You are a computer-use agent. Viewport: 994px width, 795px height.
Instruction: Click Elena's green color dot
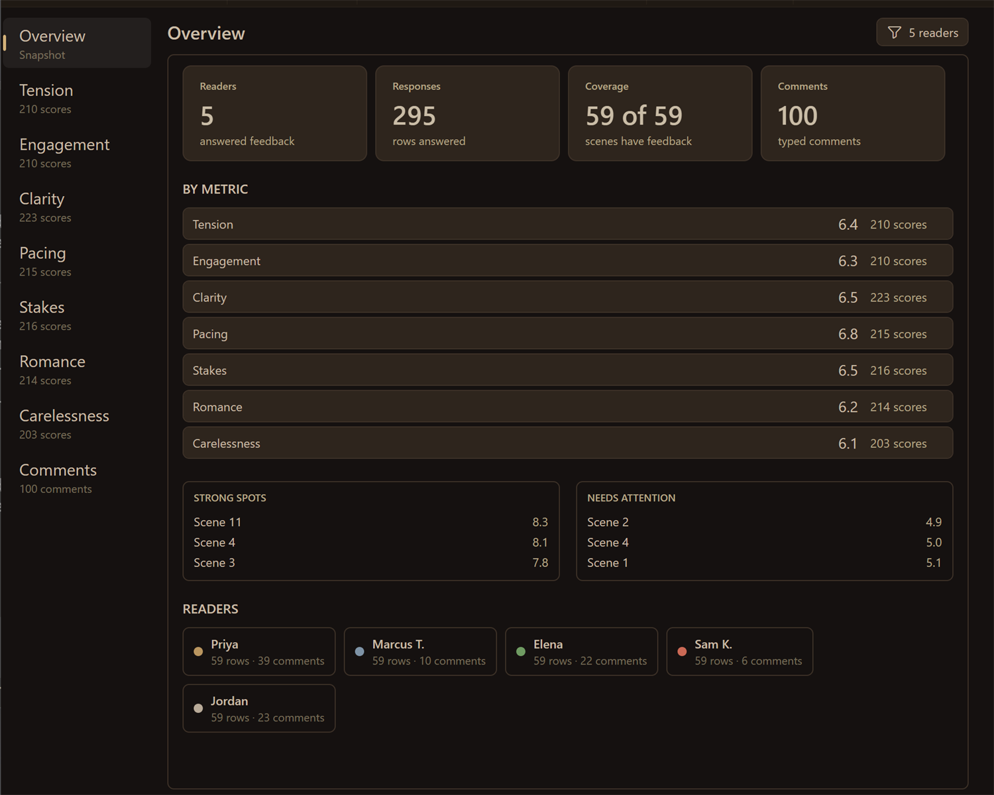[521, 652]
